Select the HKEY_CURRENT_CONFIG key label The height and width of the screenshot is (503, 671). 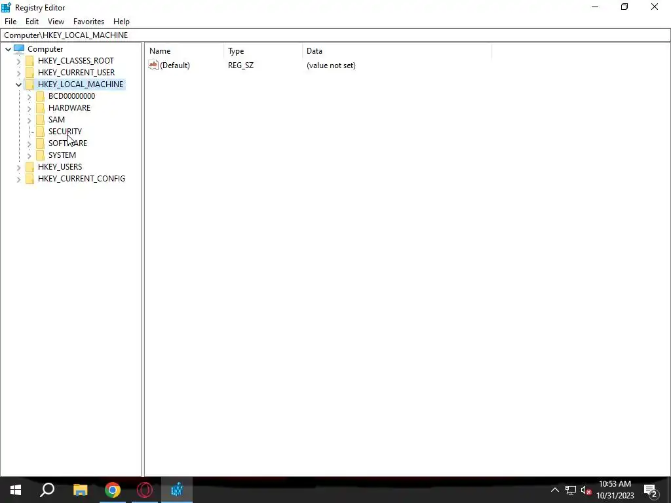81,178
